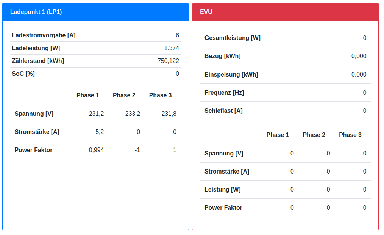Viewport: 384px width, 235px height.
Task: Click Phase 3 column header in EVU table
Action: tap(350, 135)
